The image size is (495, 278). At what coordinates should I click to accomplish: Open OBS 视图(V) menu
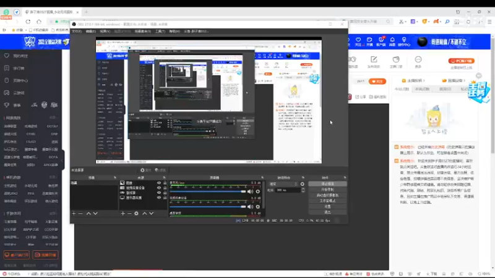[x=105, y=32]
